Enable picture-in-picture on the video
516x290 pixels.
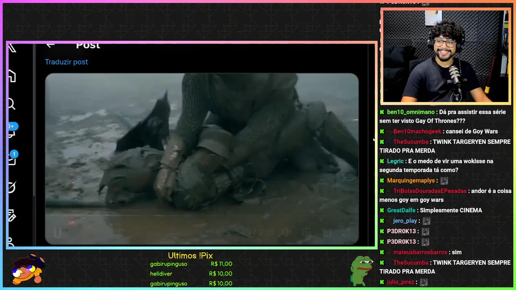tap(327, 232)
